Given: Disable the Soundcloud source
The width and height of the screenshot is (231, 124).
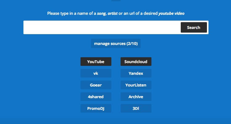Looking at the screenshot, I should [136, 62].
